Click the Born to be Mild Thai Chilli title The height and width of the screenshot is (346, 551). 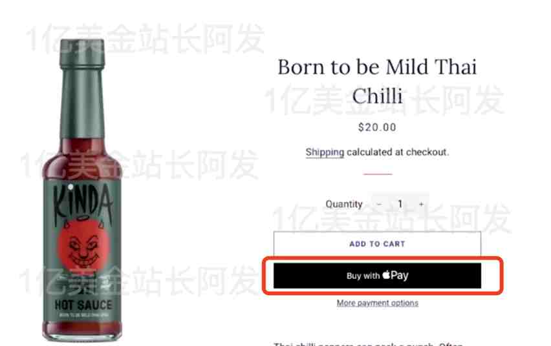pos(377,81)
